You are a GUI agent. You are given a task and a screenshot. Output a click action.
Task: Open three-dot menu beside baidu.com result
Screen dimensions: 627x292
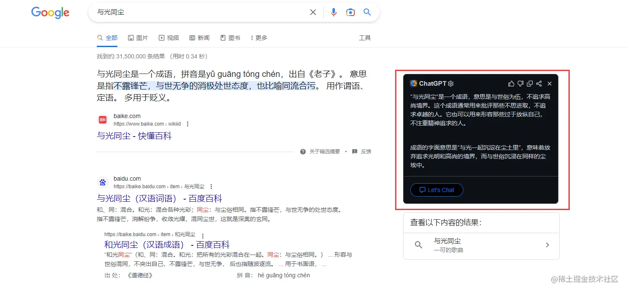(211, 187)
